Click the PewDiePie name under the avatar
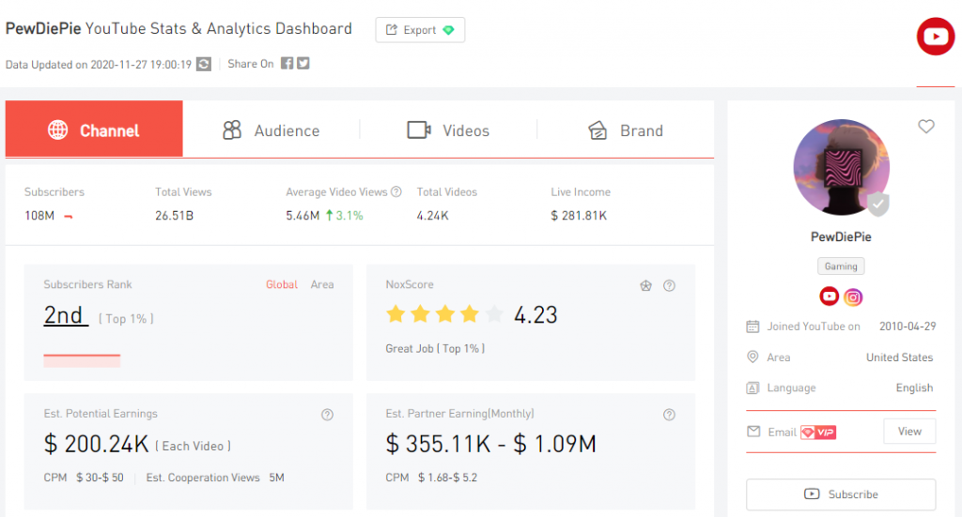Image resolution: width=962 pixels, height=517 pixels. (841, 237)
